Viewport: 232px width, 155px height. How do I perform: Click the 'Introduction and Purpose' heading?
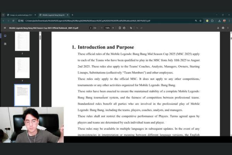(x=106, y=47)
